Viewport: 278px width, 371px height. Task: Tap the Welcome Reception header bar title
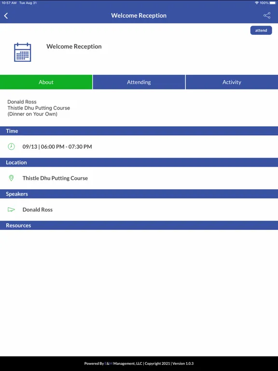(139, 15)
